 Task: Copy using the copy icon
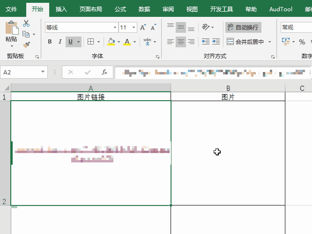tap(26, 34)
